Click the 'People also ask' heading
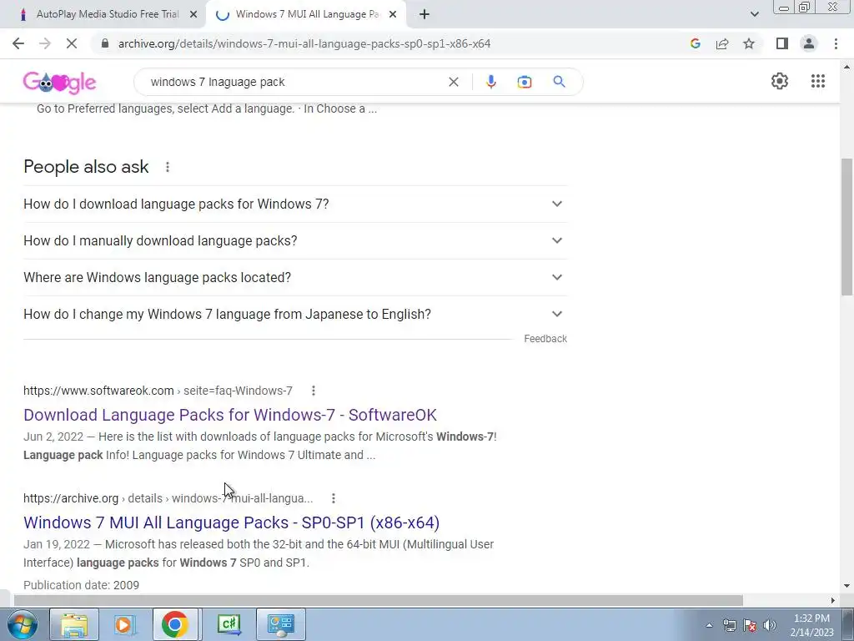Viewport: 854px width, 641px height. 86,167
